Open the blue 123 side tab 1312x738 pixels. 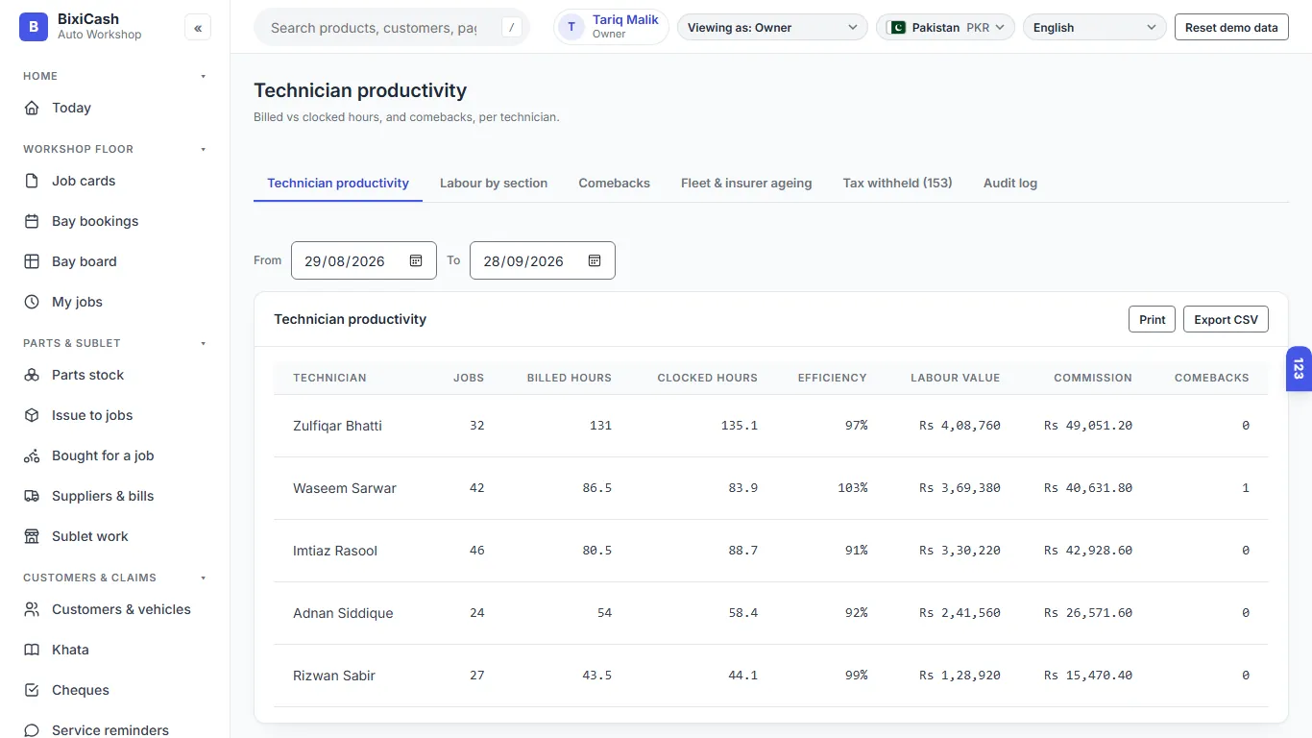tap(1299, 369)
